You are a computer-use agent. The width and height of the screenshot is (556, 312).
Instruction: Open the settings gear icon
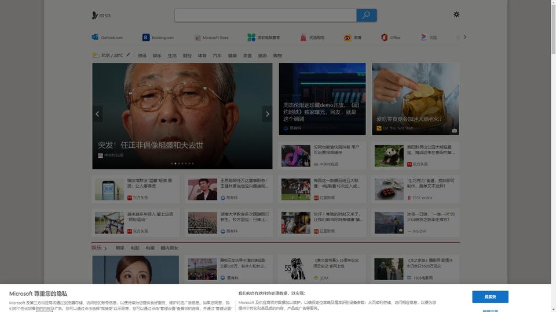pos(456,14)
